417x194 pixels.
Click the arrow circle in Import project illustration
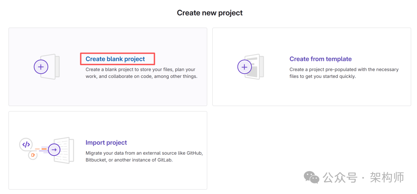pos(54,150)
